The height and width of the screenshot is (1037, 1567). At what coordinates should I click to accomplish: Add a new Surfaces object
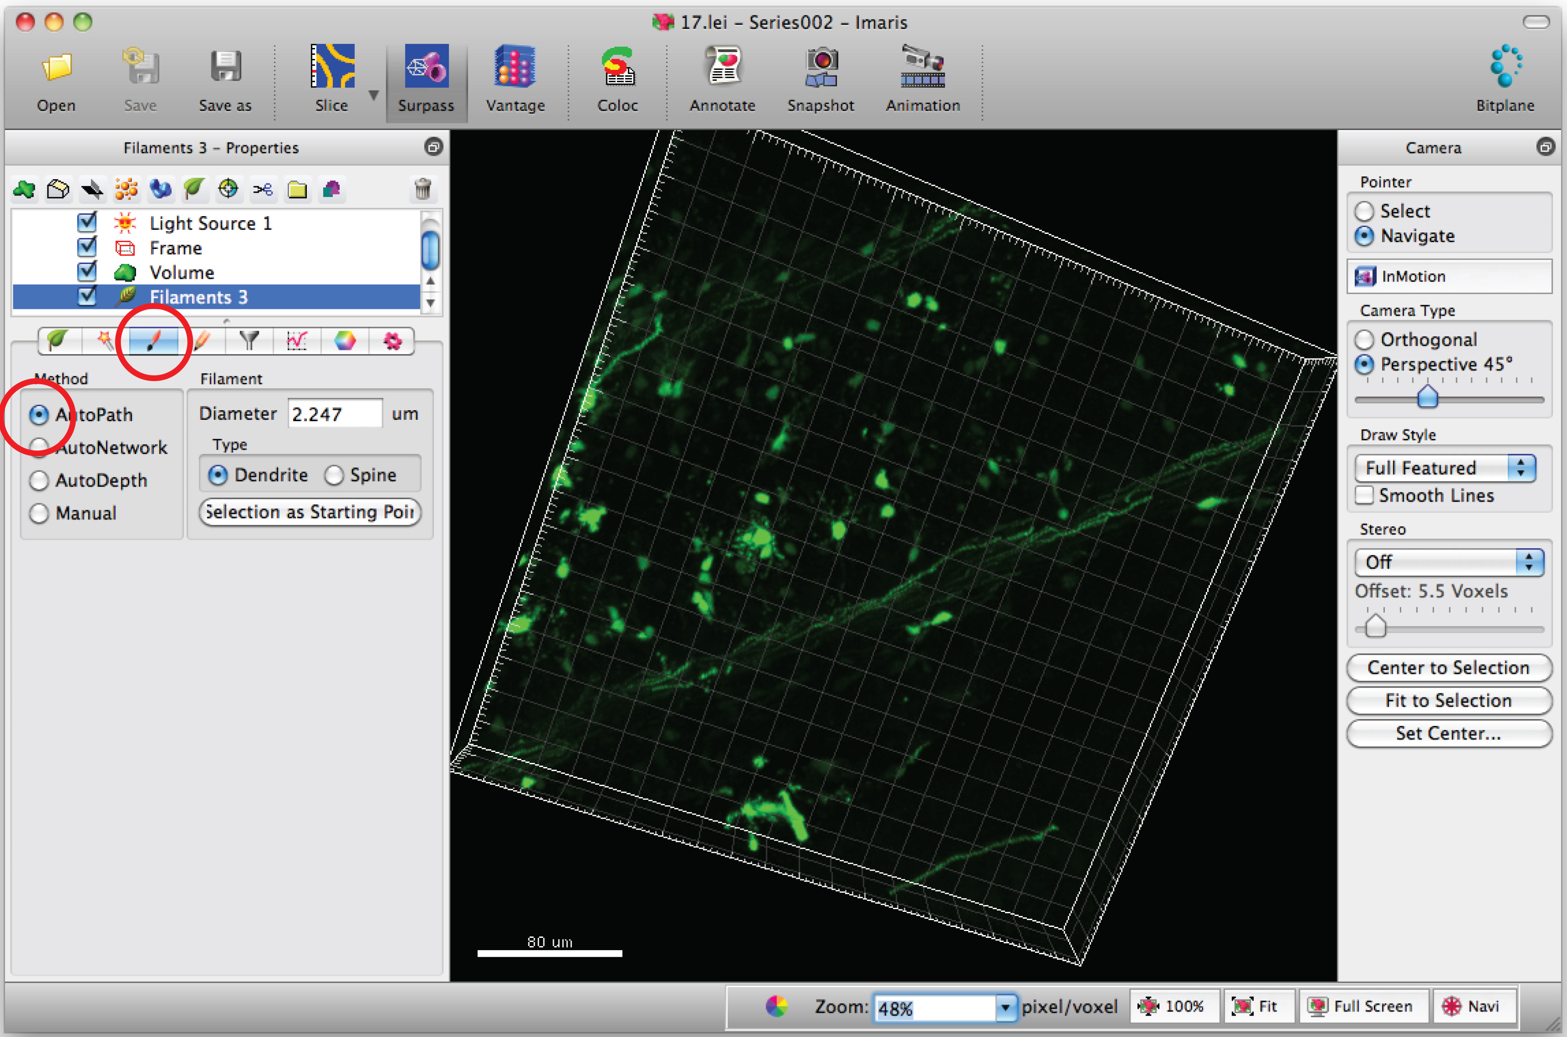click(331, 190)
